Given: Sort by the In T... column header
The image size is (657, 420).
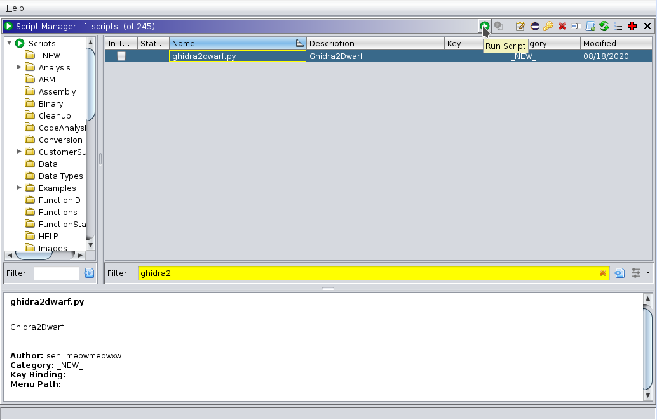Looking at the screenshot, I should pyautogui.click(x=121, y=44).
